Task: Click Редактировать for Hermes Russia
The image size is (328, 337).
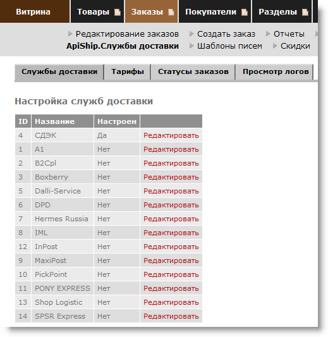Action: tap(171, 219)
